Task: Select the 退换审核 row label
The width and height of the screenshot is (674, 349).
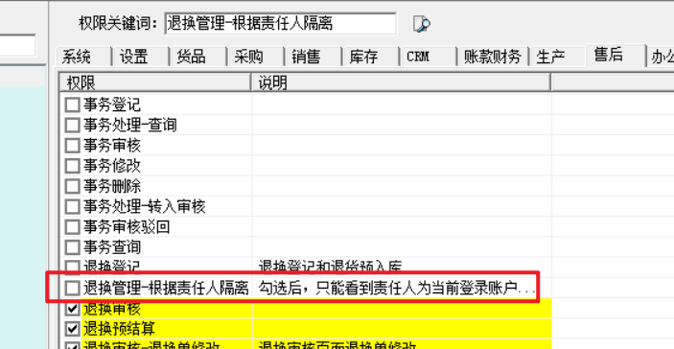Action: [x=112, y=309]
